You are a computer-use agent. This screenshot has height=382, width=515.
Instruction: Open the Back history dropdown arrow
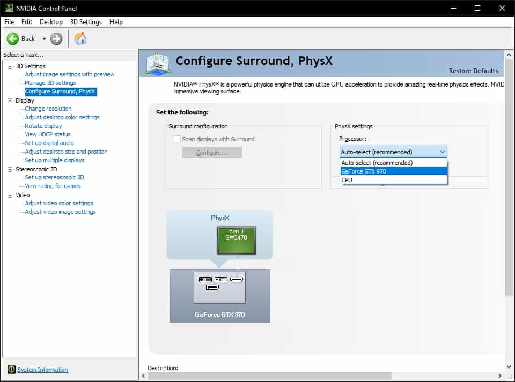(x=44, y=39)
